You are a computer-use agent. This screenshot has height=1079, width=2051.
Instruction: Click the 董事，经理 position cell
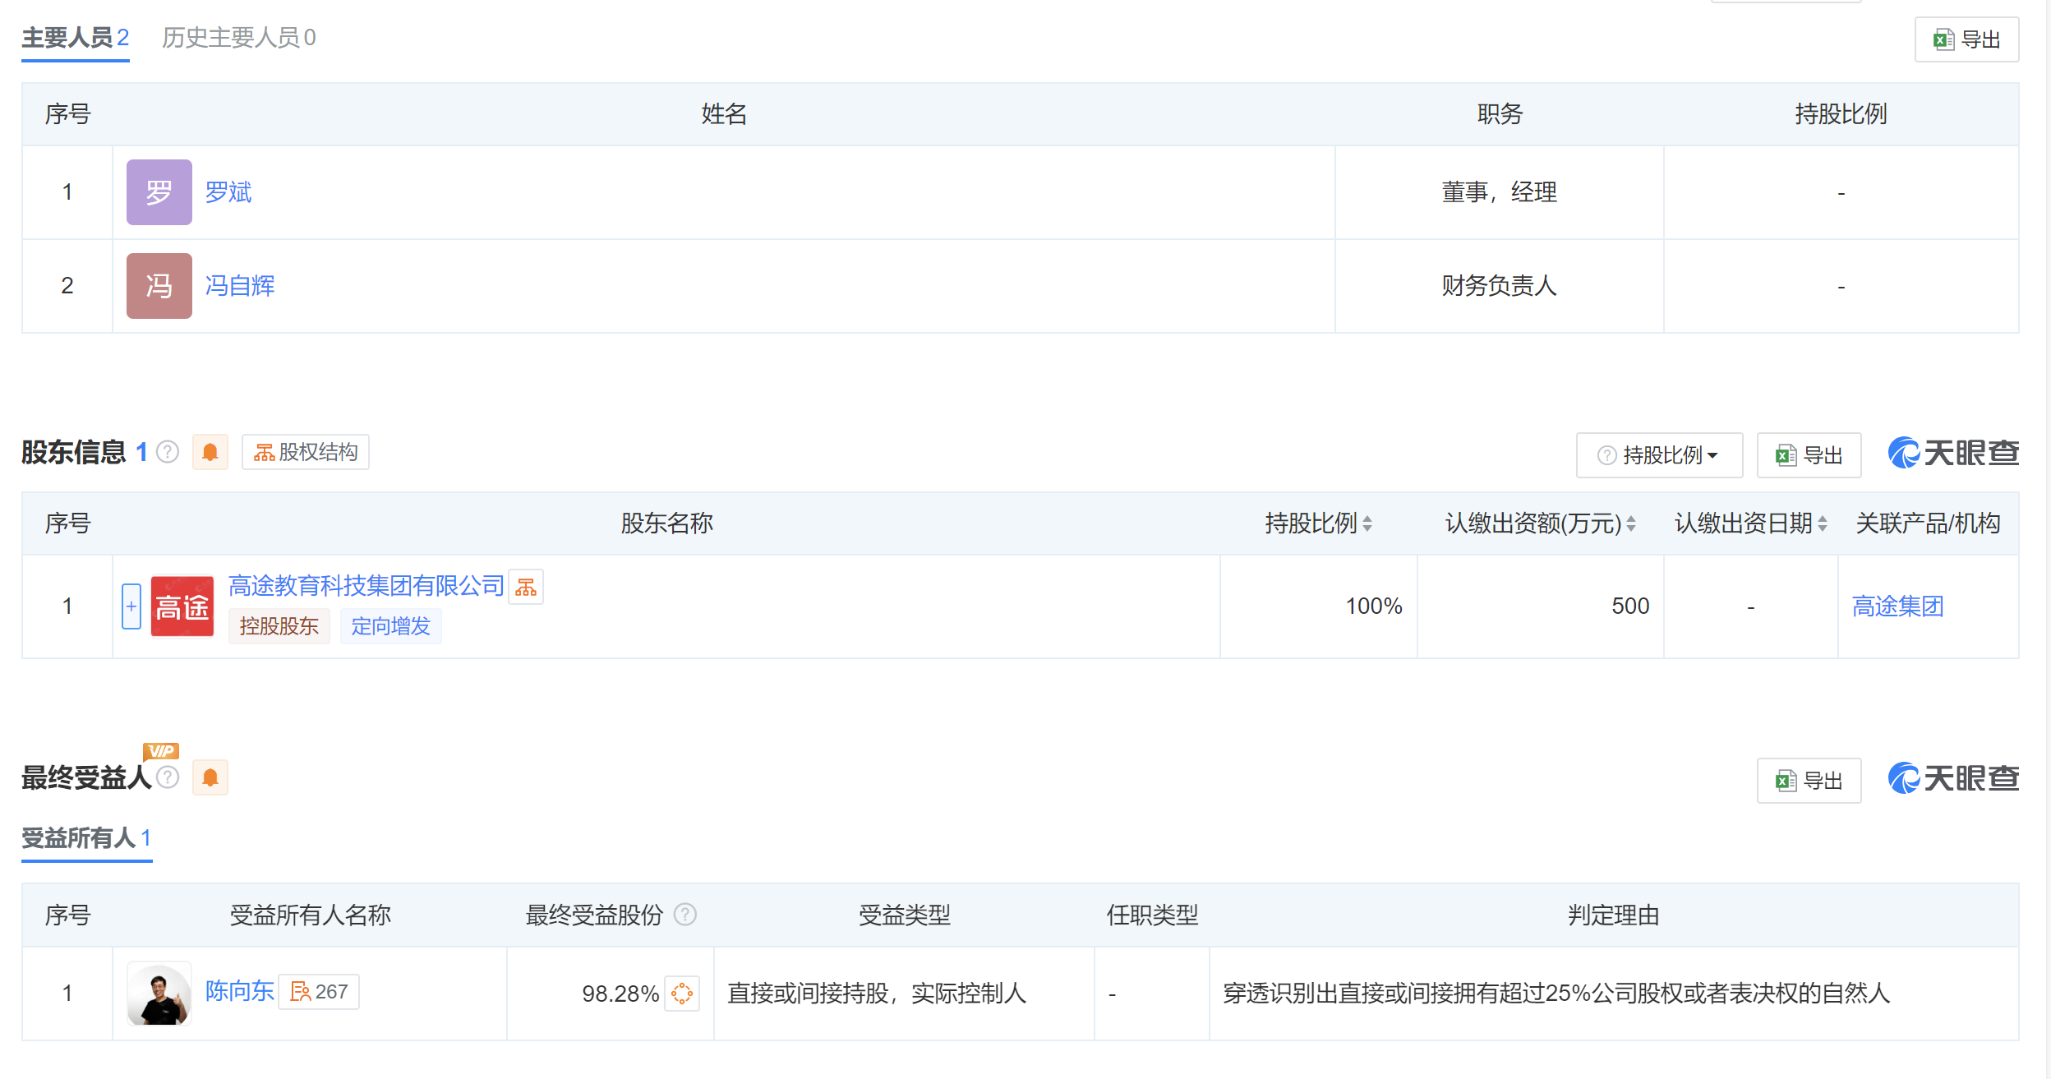click(x=1500, y=192)
